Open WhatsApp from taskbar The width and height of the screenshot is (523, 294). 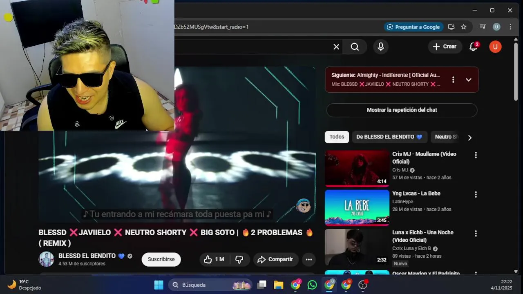312,285
